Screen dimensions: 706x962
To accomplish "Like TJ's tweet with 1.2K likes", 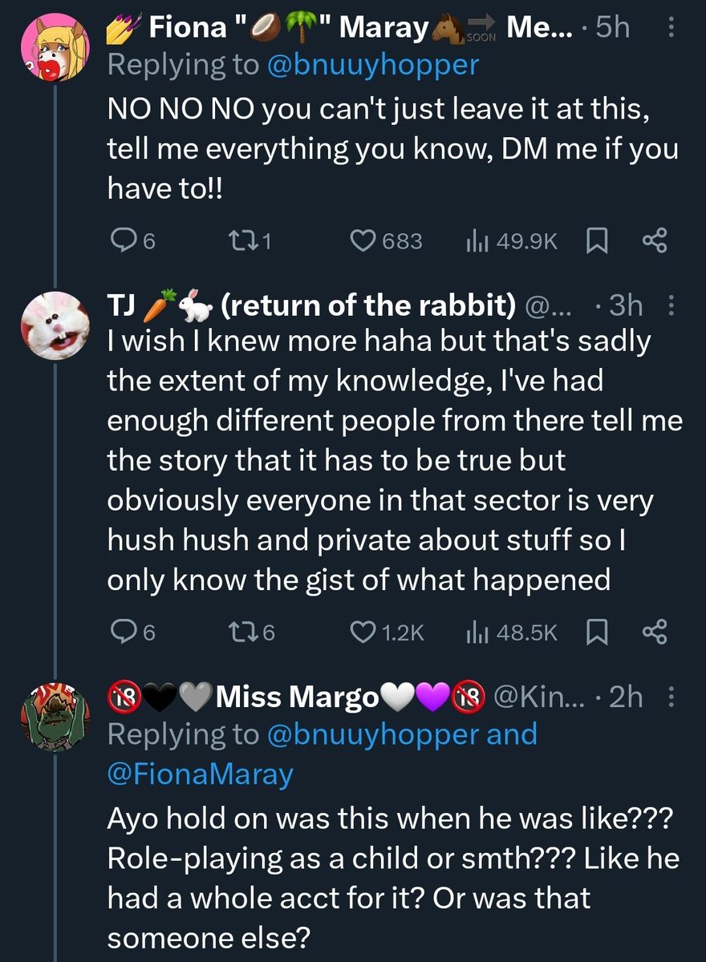I will pyautogui.click(x=365, y=633).
